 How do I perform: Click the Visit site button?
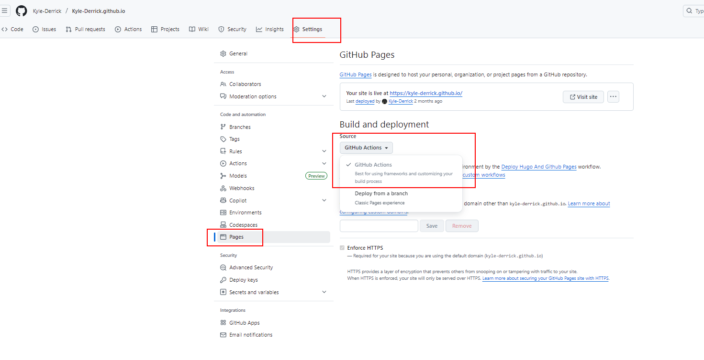583,97
